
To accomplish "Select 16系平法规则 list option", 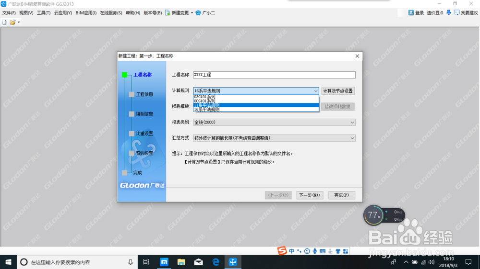I will 256,109.
